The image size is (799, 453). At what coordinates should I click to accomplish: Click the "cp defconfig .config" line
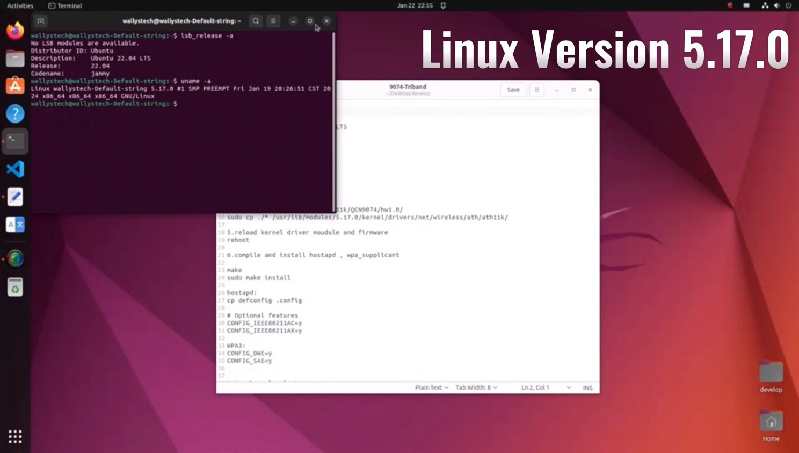click(264, 300)
